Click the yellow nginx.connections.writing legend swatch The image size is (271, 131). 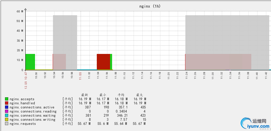[6, 120]
